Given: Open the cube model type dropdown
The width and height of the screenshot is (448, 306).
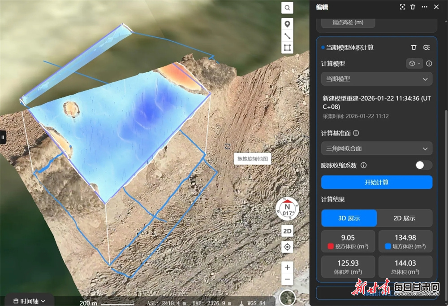Looking at the screenshot, I should pos(414,64).
